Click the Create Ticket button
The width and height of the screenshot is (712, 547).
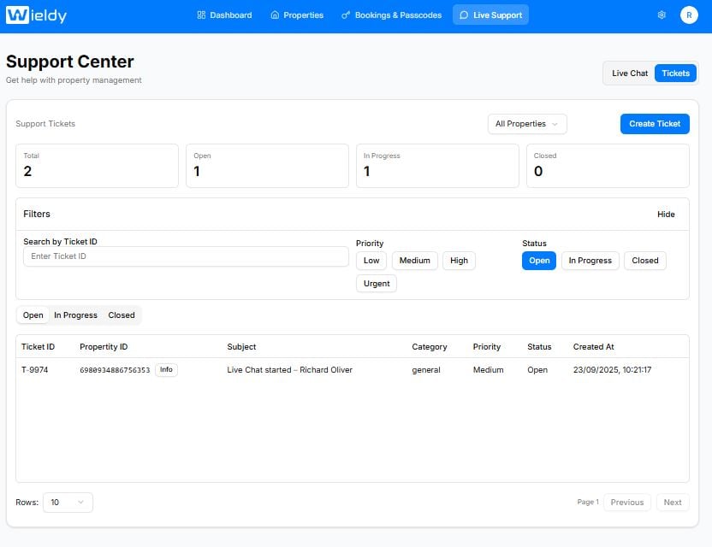pyautogui.click(x=655, y=124)
